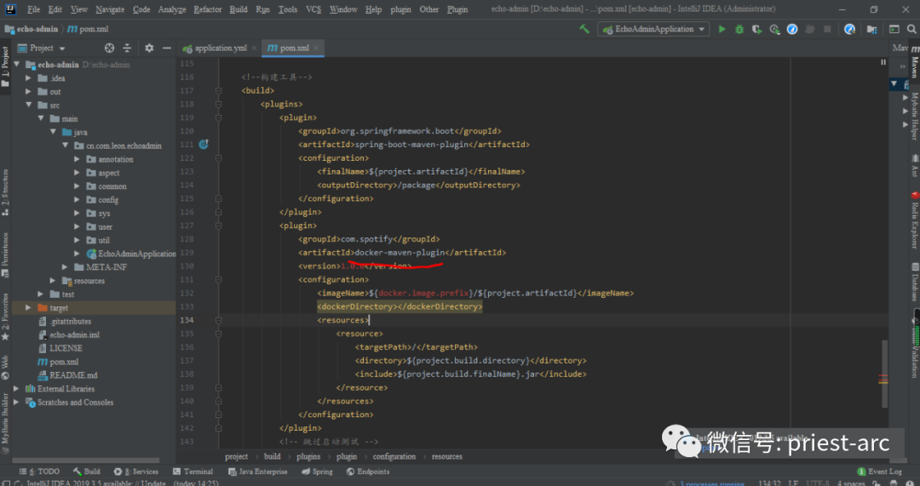Open the Services tool window button
Viewport: 920px width, 486px height.
point(136,472)
